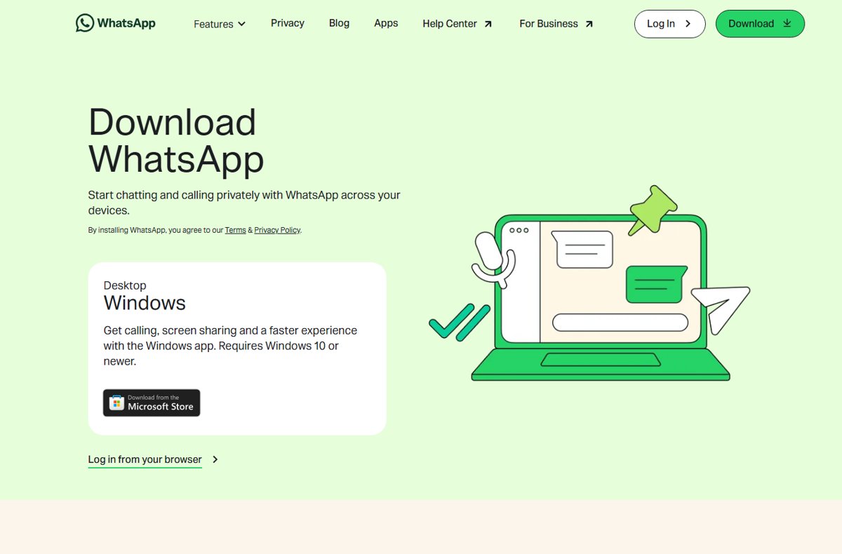Image resolution: width=842 pixels, height=554 pixels.
Task: Open the Terms link
Action: 235,230
